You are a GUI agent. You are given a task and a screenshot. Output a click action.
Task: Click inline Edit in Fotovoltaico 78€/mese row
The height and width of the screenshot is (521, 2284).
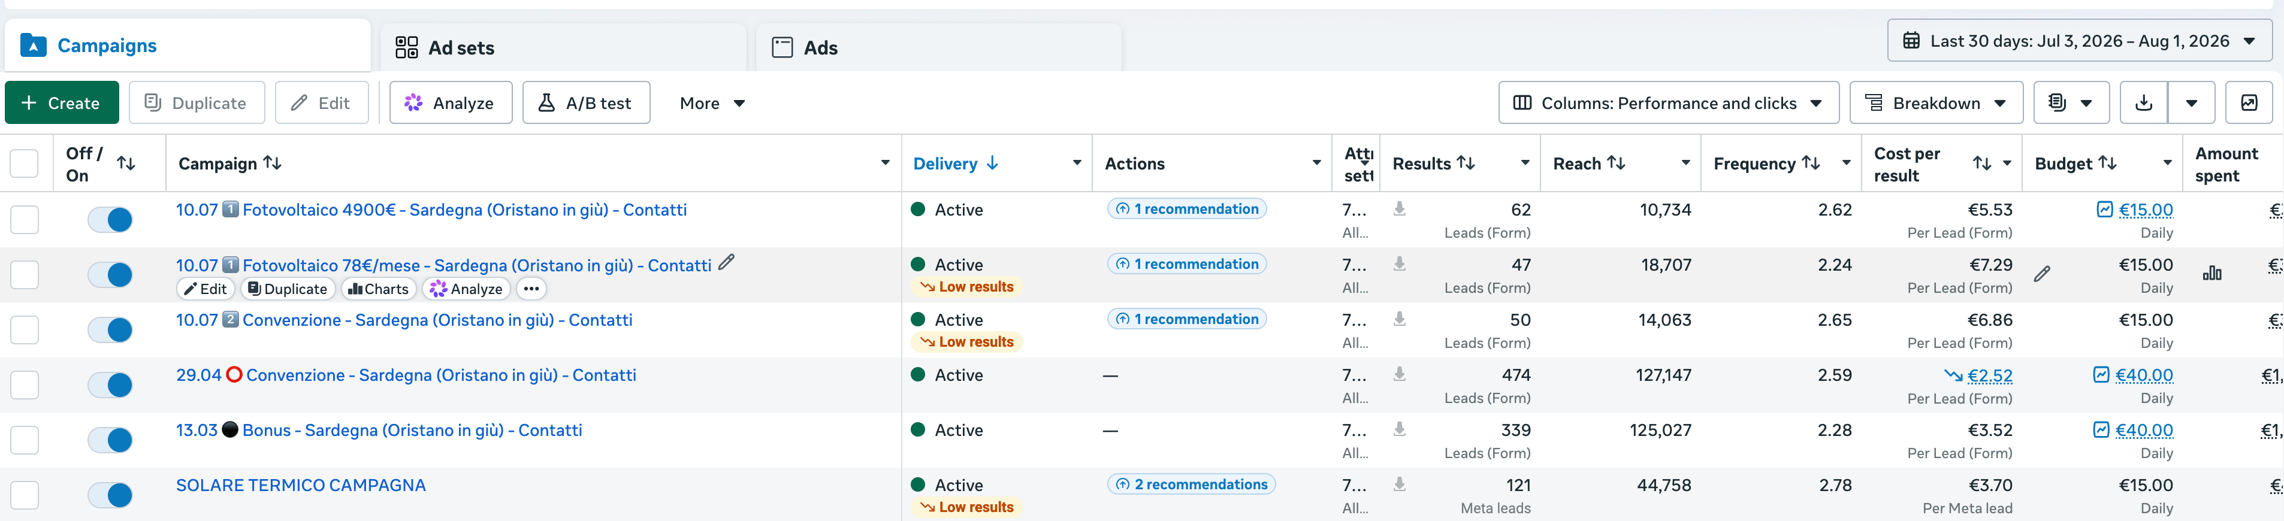[x=206, y=289]
